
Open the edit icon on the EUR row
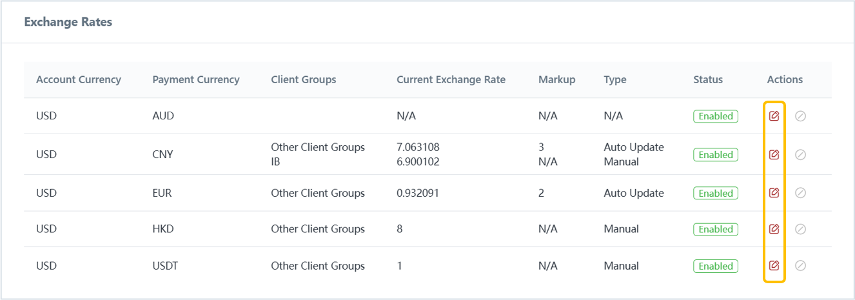coord(774,193)
